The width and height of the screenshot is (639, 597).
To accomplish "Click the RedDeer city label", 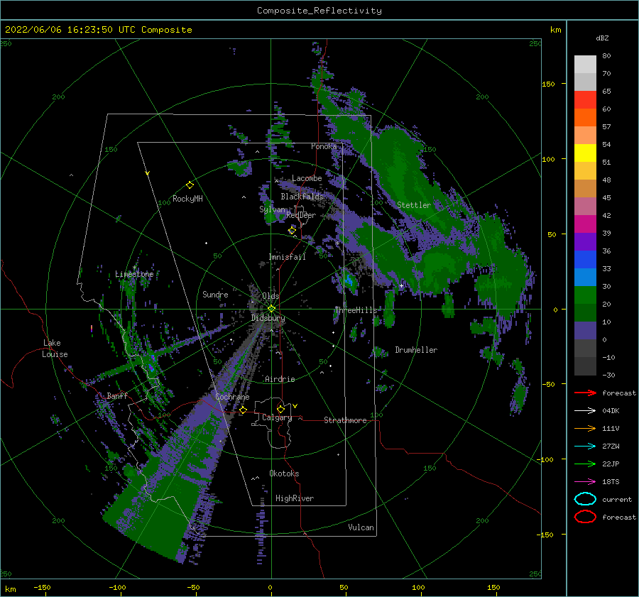I will [x=301, y=215].
